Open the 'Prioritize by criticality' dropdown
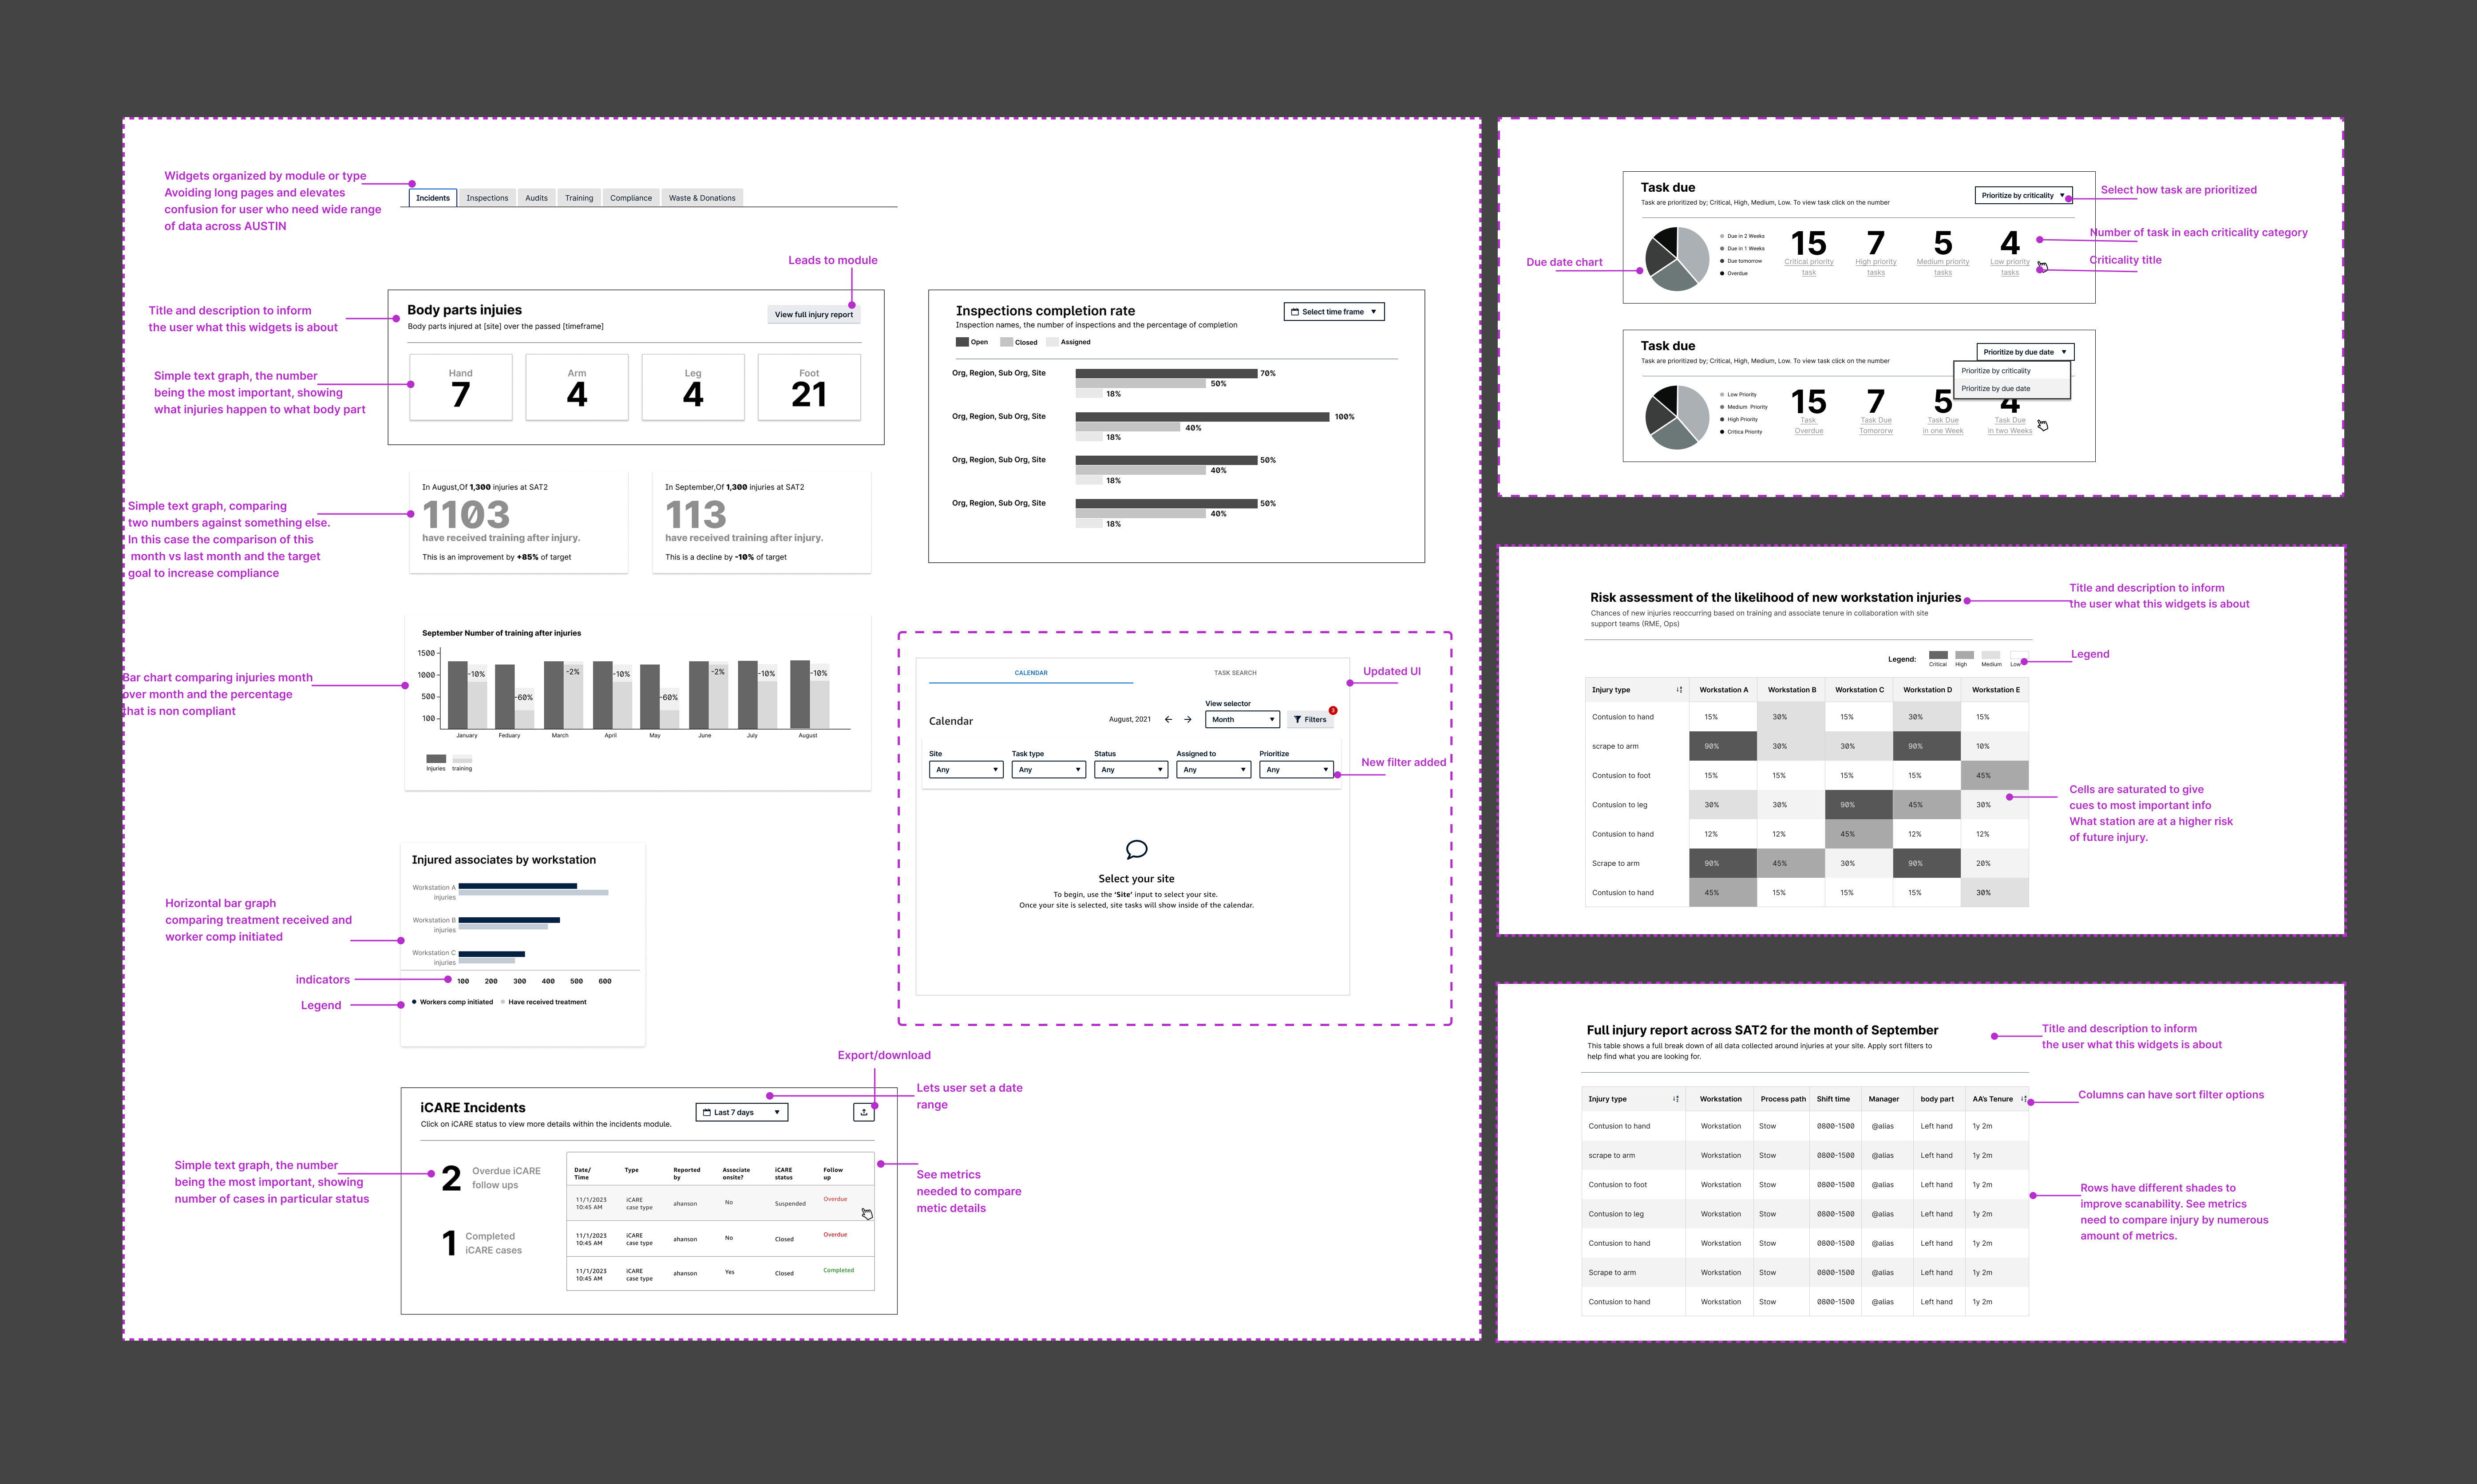This screenshot has width=2477, height=1484. pyautogui.click(x=2023, y=195)
